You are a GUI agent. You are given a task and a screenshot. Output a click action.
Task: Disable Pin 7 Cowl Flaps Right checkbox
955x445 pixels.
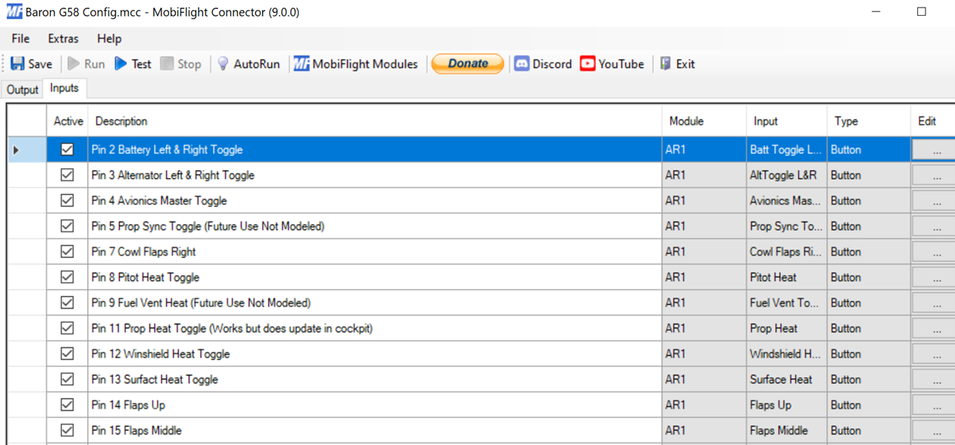pos(67,251)
